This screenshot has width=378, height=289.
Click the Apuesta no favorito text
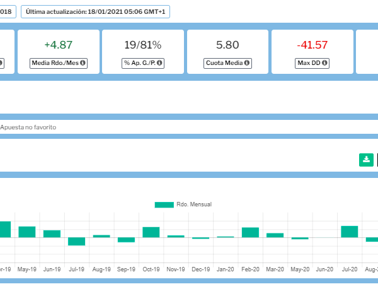(28, 127)
